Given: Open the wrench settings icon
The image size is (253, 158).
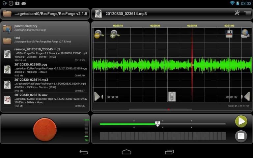Looking at the screenshot, I should (x=237, y=13).
